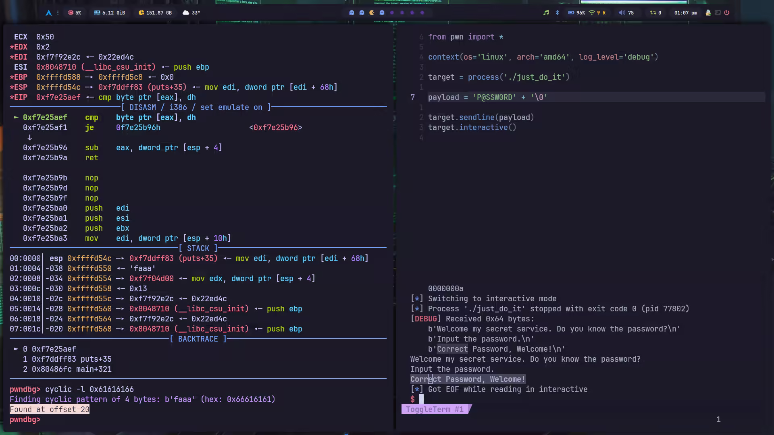The width and height of the screenshot is (774, 435).
Task: Click the RAM usage 6.12 GiB module
Action: pos(109,12)
